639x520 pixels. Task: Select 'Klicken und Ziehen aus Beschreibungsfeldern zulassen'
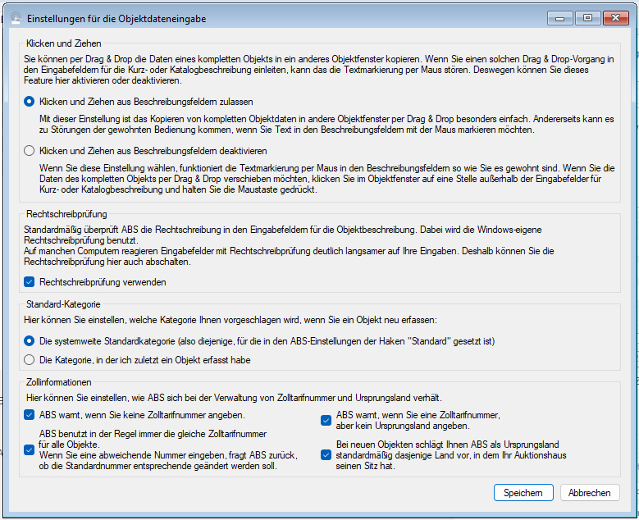(30, 102)
